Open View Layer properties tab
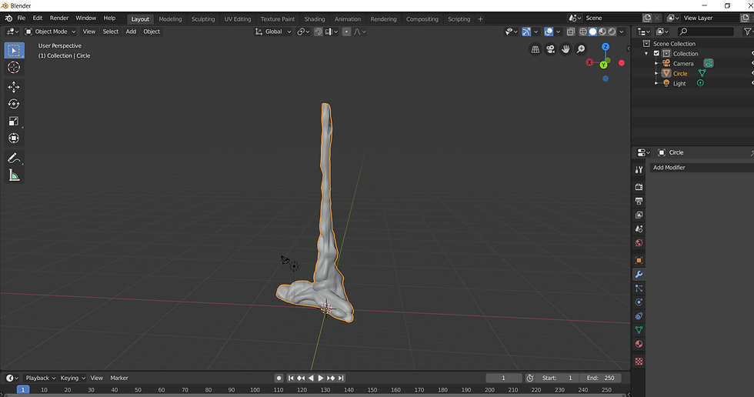Screen dimensions: 754x397 pyautogui.click(x=639, y=215)
